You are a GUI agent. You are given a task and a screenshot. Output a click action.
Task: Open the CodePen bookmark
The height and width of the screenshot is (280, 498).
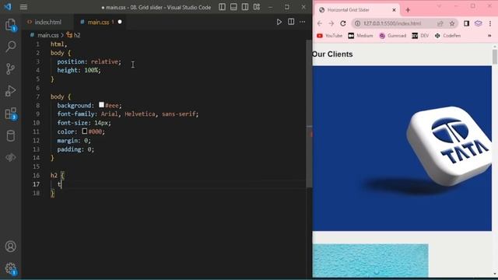point(447,36)
